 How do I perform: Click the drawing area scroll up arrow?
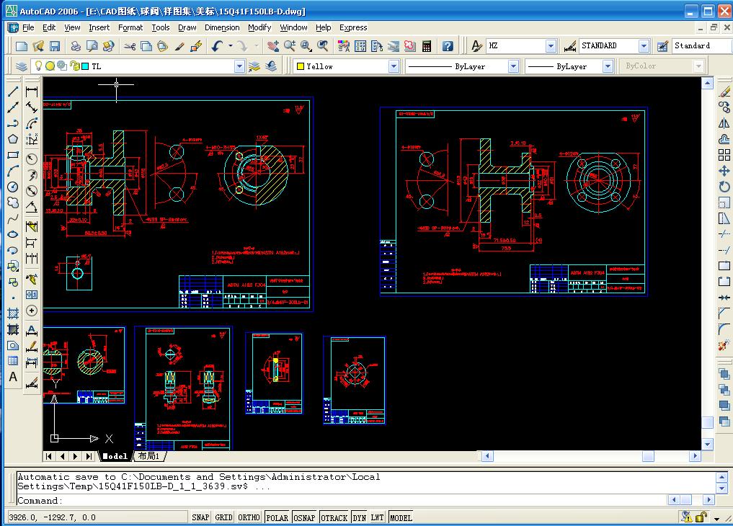[707, 83]
